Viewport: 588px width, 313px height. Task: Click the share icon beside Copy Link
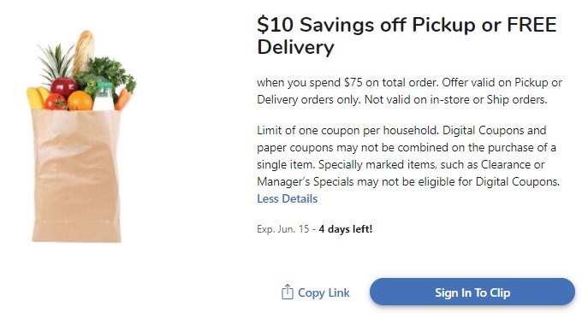pos(287,292)
